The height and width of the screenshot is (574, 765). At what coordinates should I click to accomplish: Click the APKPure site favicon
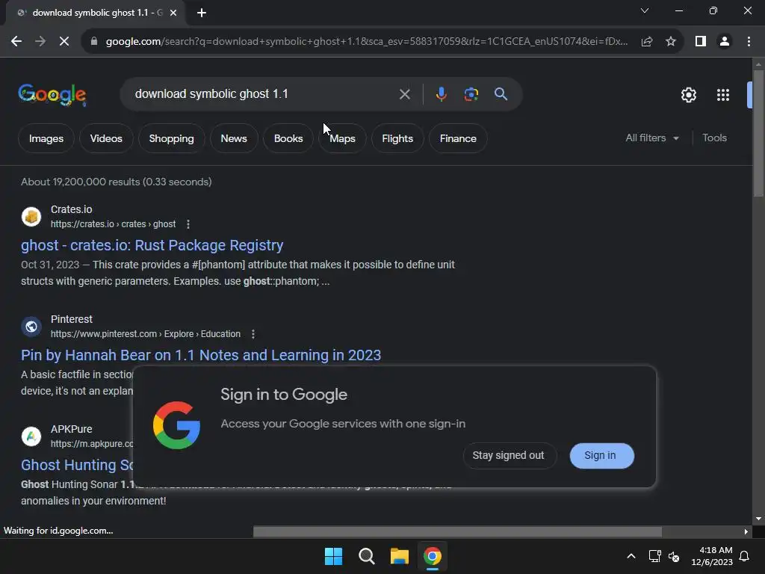(x=31, y=436)
